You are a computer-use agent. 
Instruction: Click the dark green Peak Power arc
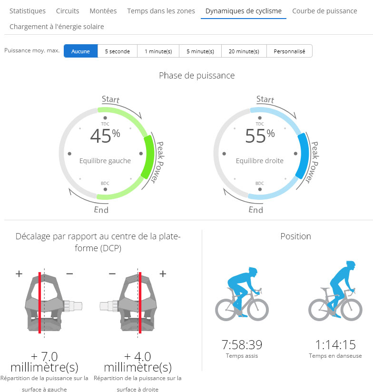pyautogui.click(x=148, y=157)
